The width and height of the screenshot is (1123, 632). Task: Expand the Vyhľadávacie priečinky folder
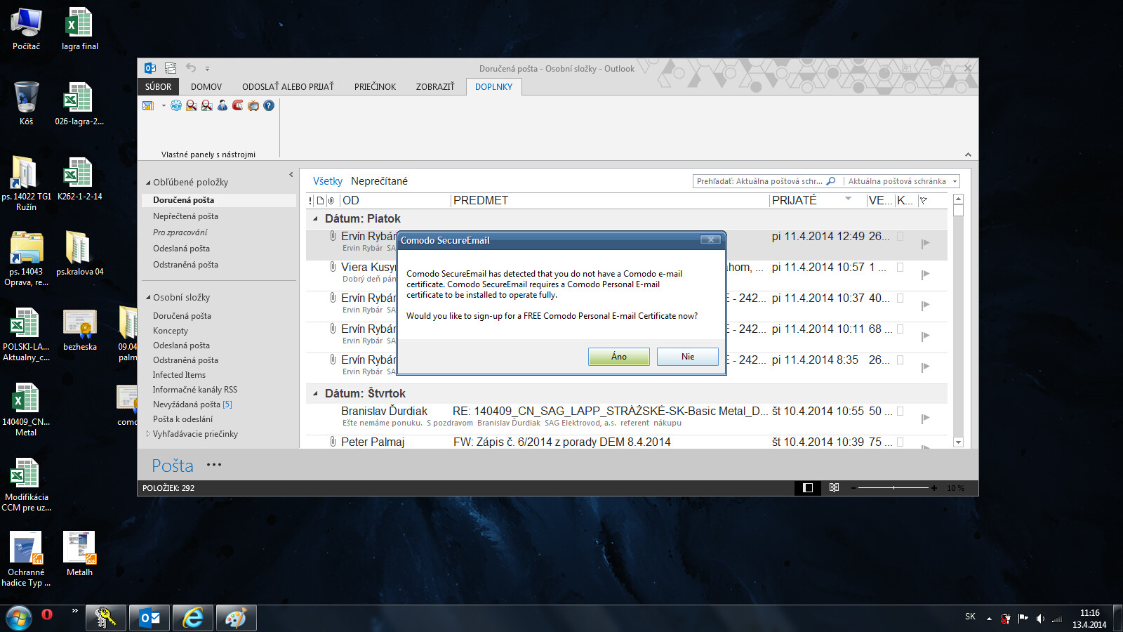[148, 434]
